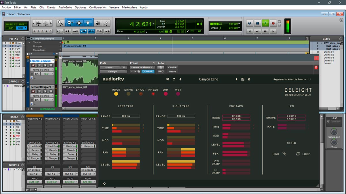Click the Return to Zero transport button
346x194 pixels.
(x=250, y=31)
